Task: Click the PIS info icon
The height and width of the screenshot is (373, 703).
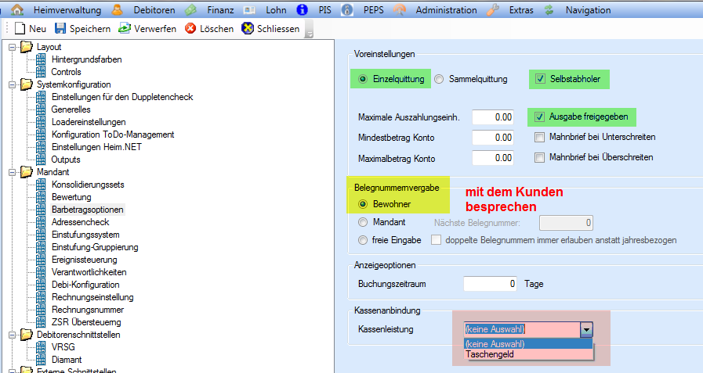Action: pos(303,9)
